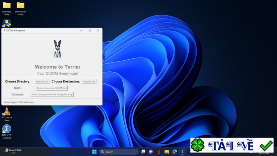Click the taskbar Search box
This screenshot has height=156, width=277.
(119, 151)
